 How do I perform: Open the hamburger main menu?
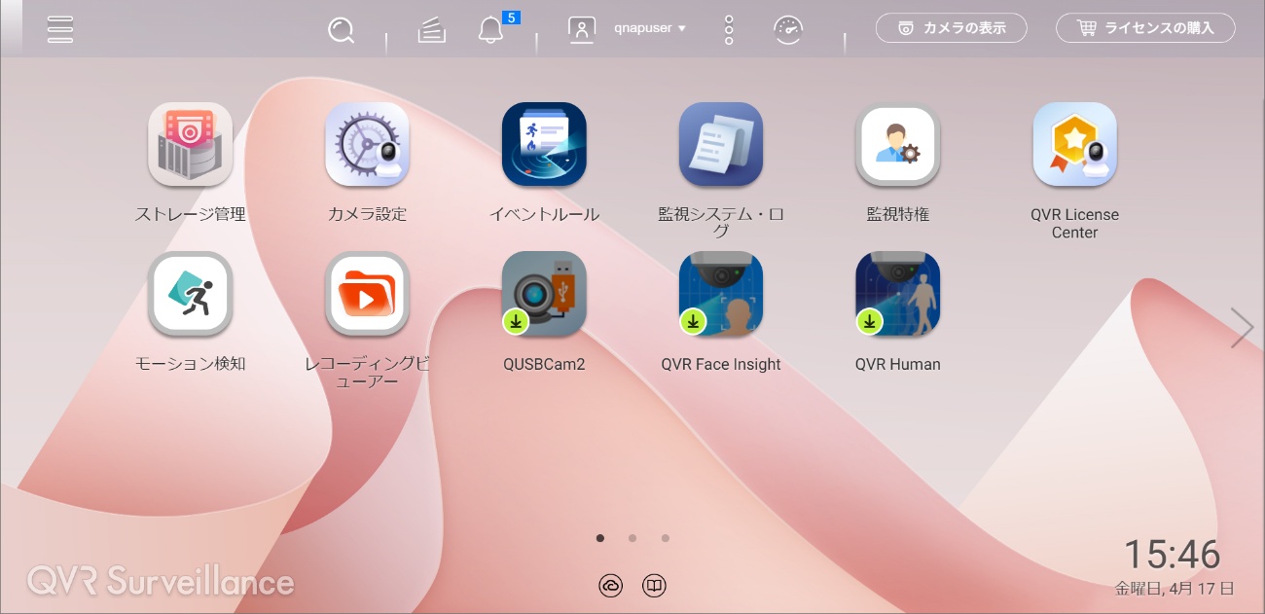(60, 29)
